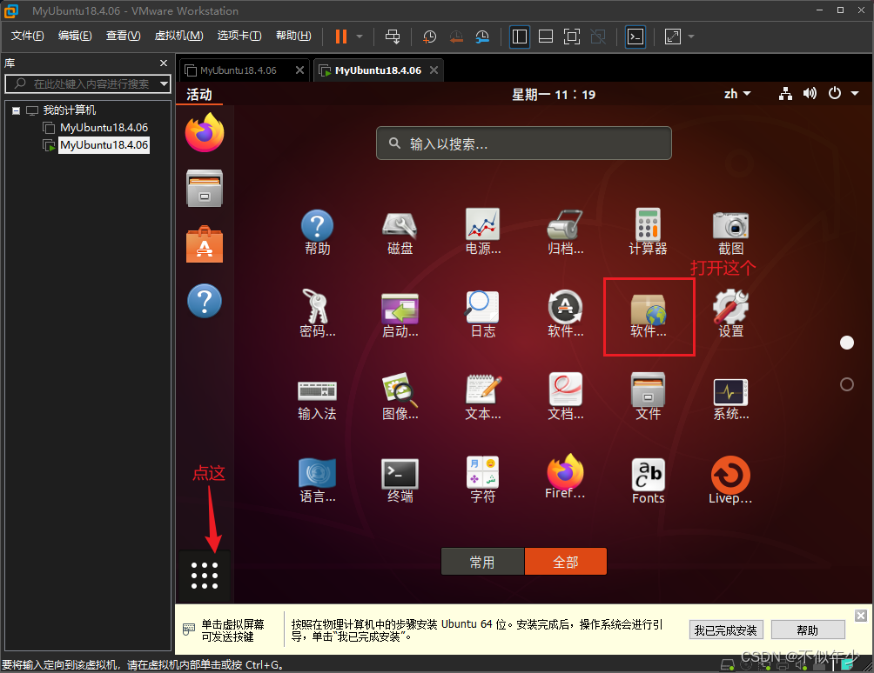Open the Characters (字符) app
This screenshot has height=673, width=874.
pyautogui.click(x=483, y=479)
